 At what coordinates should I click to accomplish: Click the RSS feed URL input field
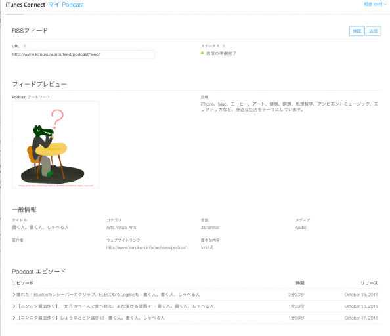83,54
